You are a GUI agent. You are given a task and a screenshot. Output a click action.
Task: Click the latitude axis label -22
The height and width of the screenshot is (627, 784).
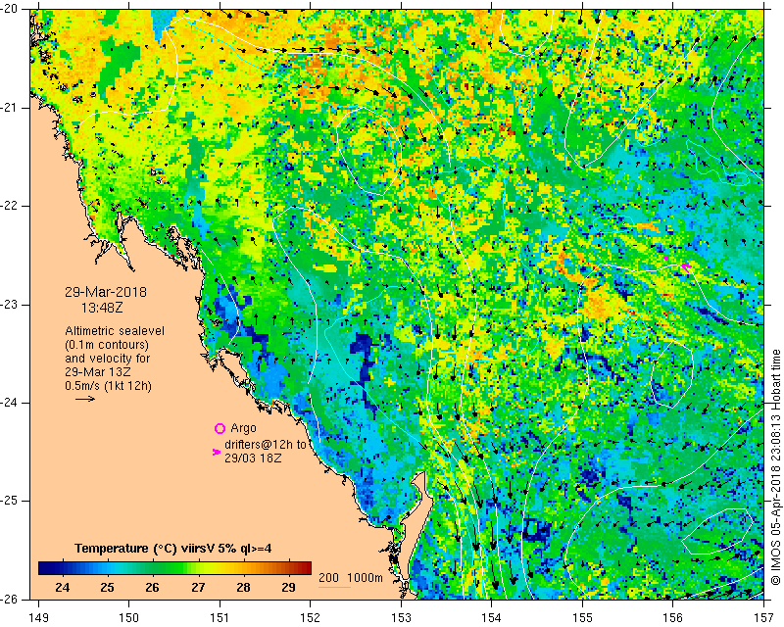point(8,206)
